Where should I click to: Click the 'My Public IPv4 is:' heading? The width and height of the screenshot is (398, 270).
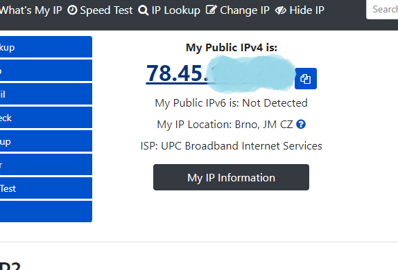(x=231, y=47)
